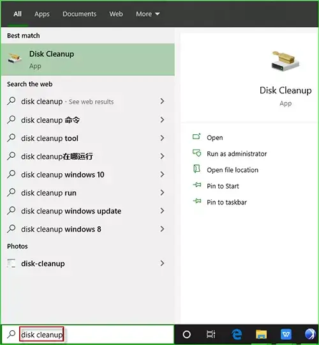Click search icon beside 'disk cleanup tool'
This screenshot has height=345, width=319.
click(x=11, y=138)
